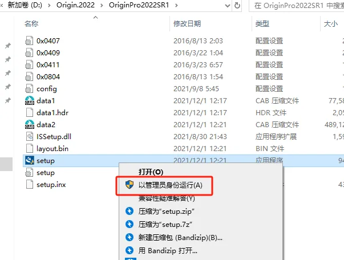Expand chevron after Origin.2022 breadcrumb
Viewport: 344px width, 260px height.
click(x=102, y=5)
